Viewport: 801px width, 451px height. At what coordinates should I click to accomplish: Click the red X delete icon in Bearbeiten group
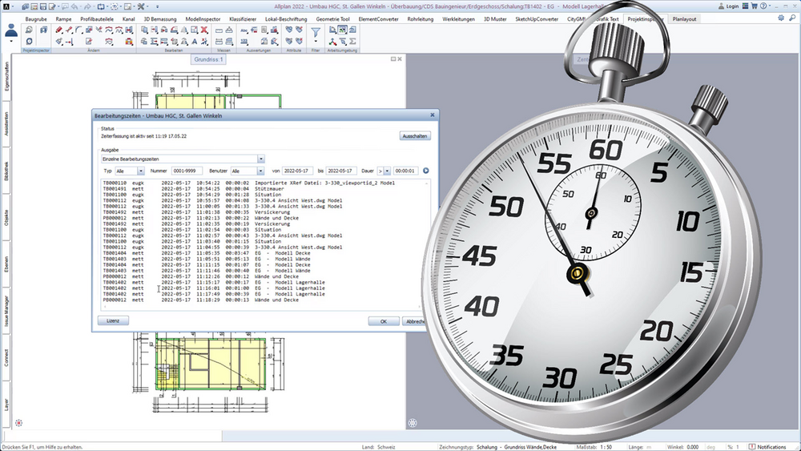[204, 30]
